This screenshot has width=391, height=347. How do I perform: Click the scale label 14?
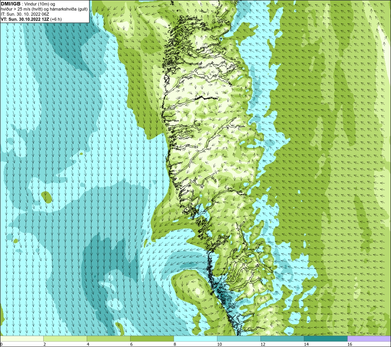(306, 344)
